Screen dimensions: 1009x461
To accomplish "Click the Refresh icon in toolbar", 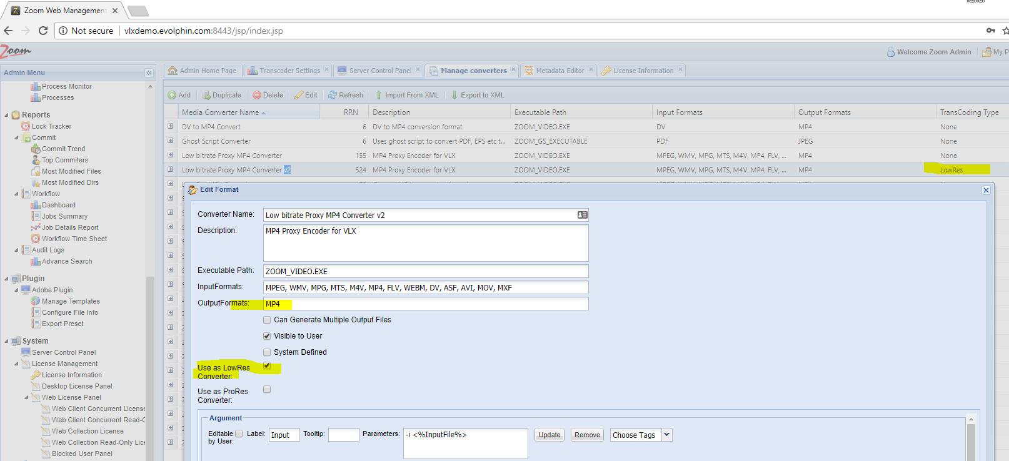I will (333, 95).
